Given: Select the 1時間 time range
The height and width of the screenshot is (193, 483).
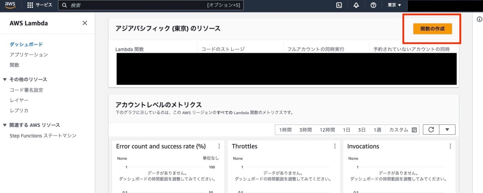Looking at the screenshot, I should click(285, 130).
